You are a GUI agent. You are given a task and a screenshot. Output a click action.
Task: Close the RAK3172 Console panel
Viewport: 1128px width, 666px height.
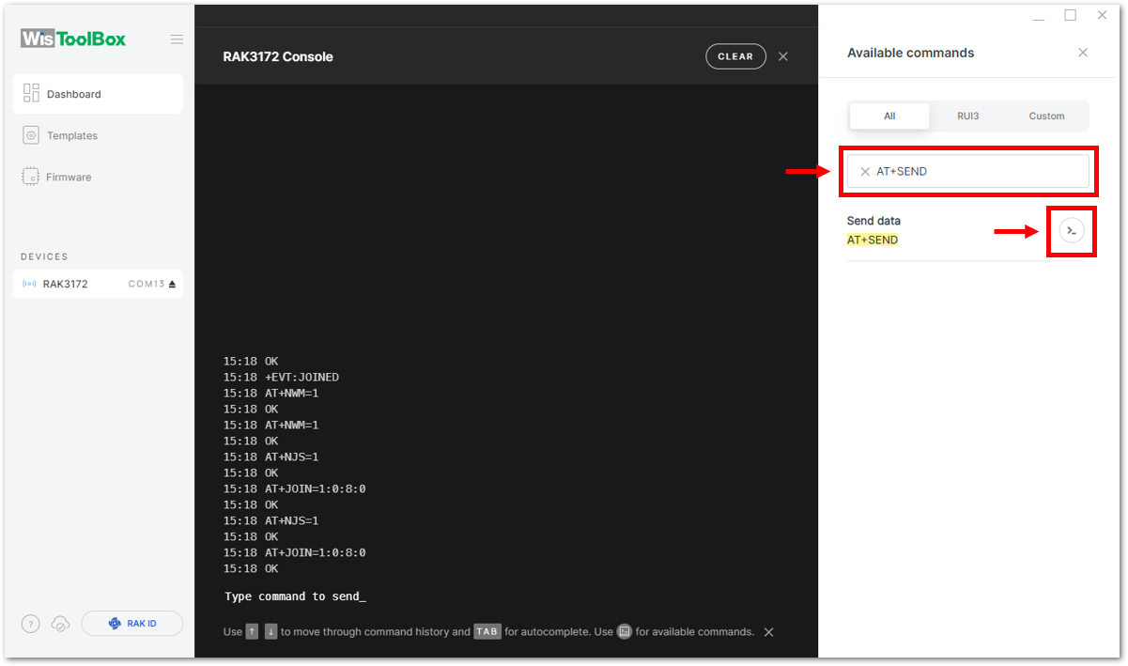tap(783, 56)
